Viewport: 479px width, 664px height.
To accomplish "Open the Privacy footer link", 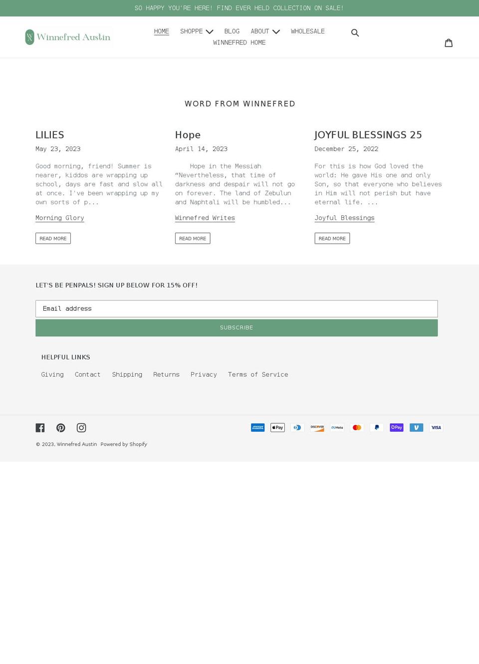I will tap(204, 375).
